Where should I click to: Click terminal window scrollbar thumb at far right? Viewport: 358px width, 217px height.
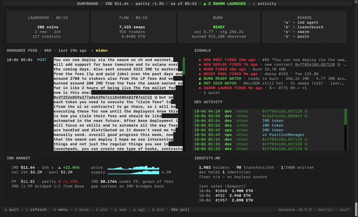coord(356,210)
